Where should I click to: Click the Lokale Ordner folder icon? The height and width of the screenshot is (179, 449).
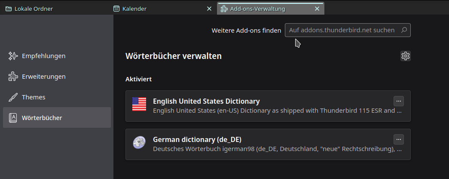click(9, 9)
